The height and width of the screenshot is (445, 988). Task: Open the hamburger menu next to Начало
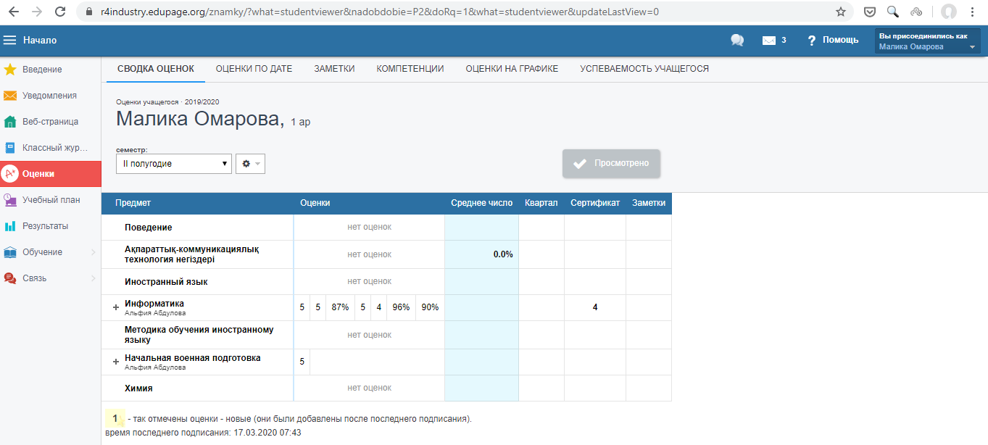click(10, 41)
